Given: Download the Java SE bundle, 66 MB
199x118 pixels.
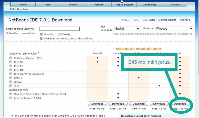Looking at the screenshot, I should click(x=97, y=104).
